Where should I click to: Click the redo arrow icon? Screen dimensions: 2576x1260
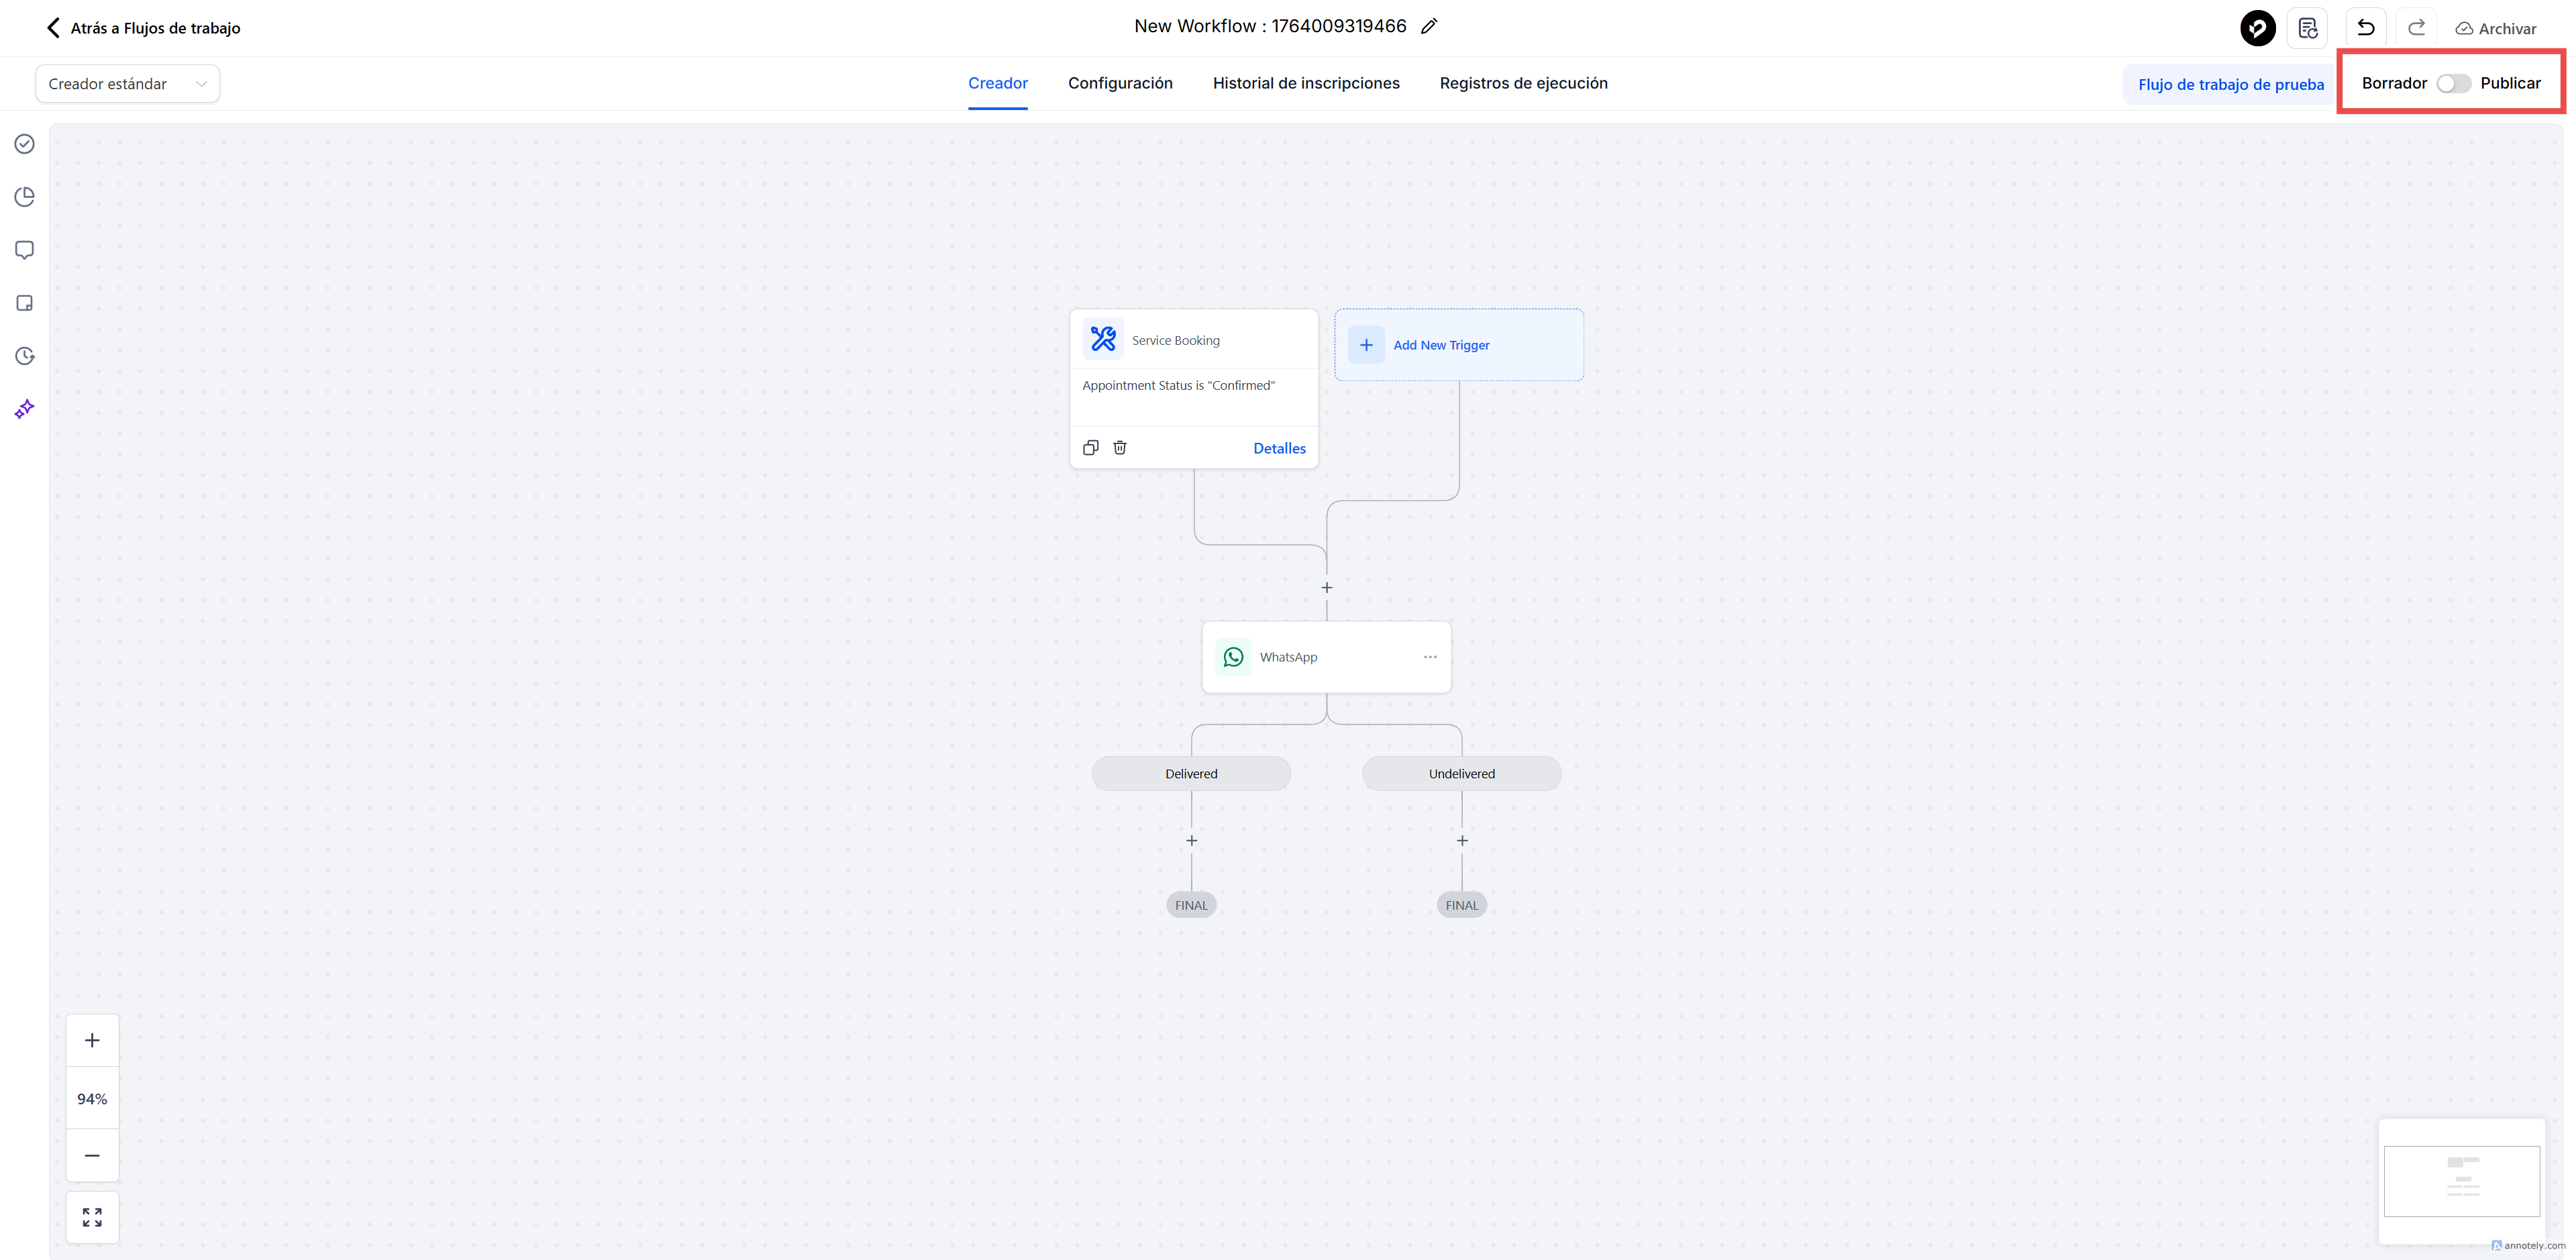tap(2416, 28)
